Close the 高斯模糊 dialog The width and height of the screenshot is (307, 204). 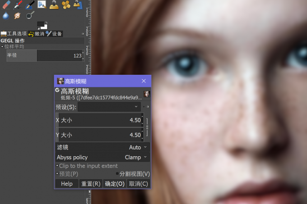(144, 81)
